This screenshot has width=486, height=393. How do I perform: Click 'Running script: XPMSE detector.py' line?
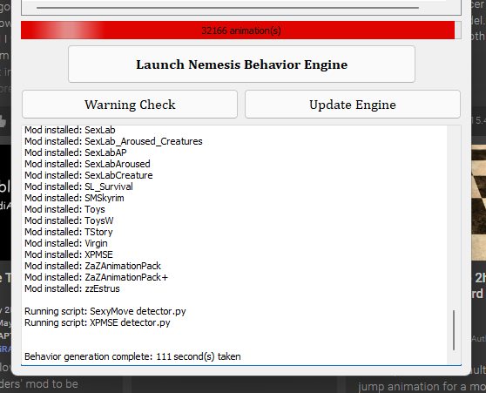(98, 322)
